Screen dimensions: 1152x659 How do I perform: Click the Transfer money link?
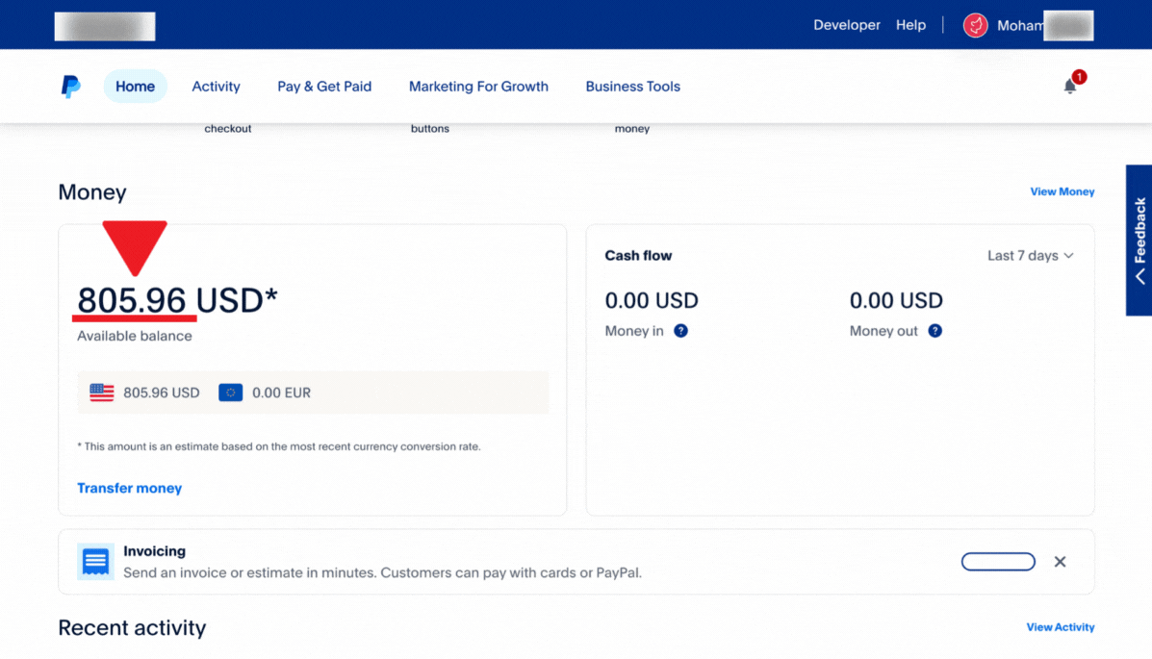pyautogui.click(x=129, y=488)
